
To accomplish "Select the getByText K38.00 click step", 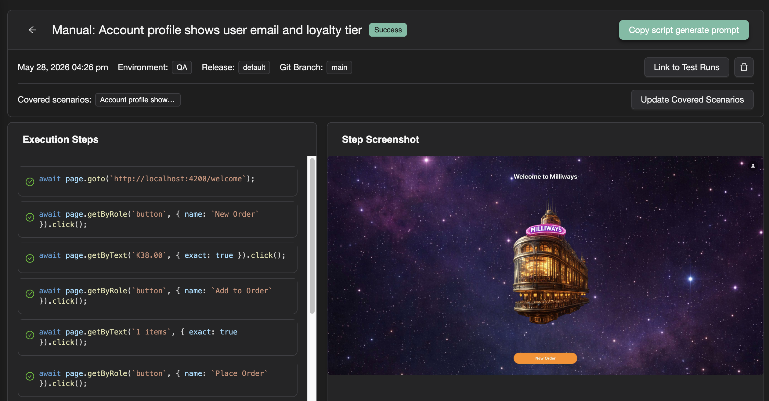I will pos(157,258).
